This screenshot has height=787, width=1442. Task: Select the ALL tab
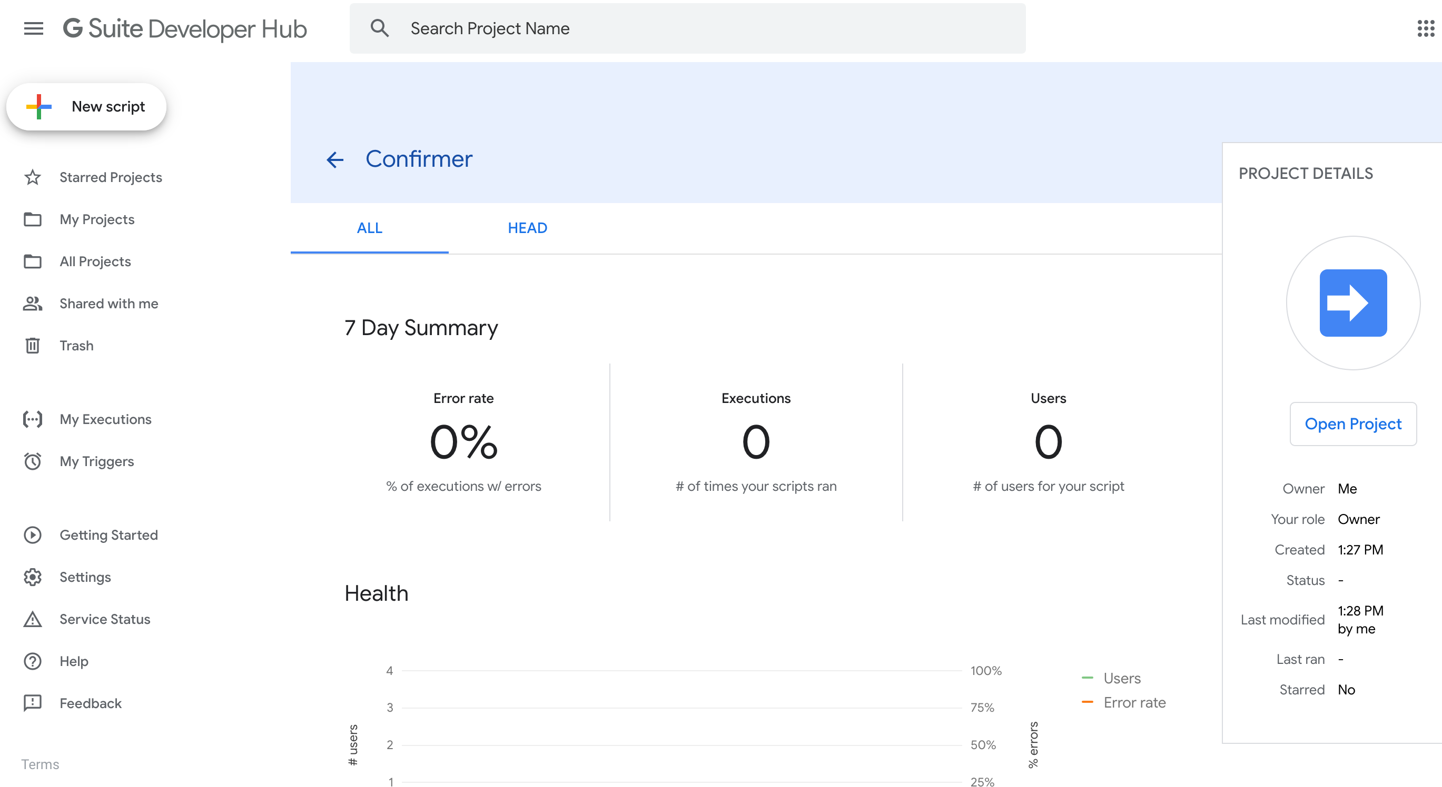[370, 228]
